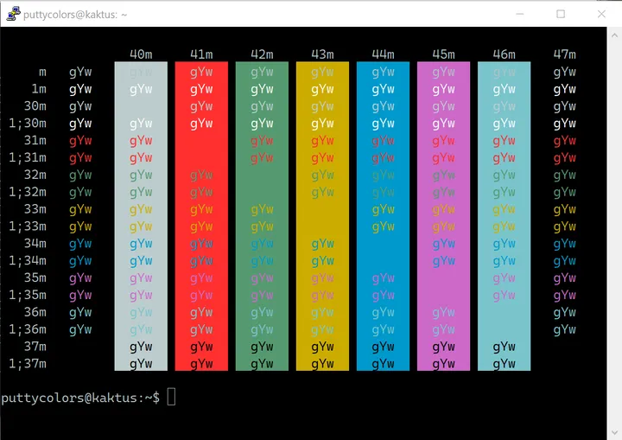Image resolution: width=622 pixels, height=440 pixels.
Task: Click the blue 44m color column
Action: click(384, 216)
